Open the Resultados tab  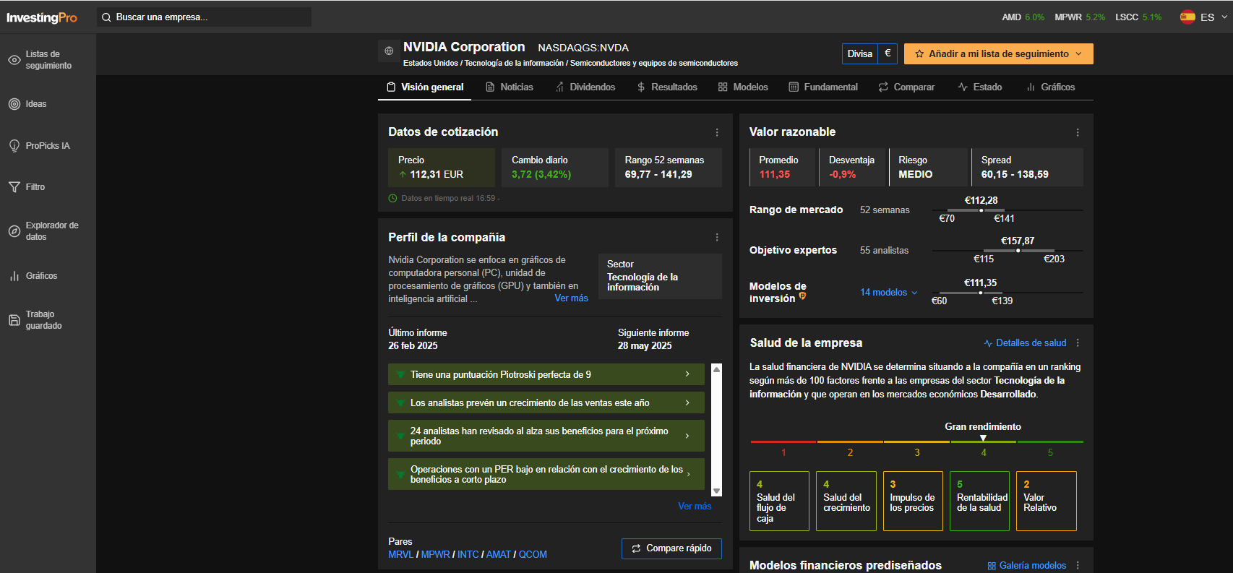tap(667, 87)
